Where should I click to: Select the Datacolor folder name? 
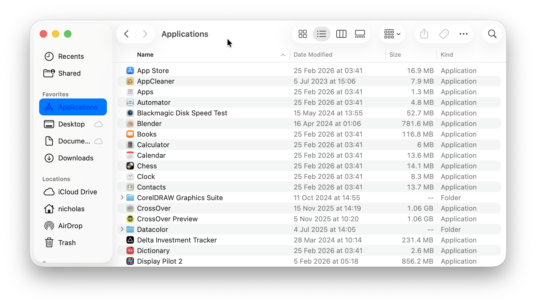152,229
